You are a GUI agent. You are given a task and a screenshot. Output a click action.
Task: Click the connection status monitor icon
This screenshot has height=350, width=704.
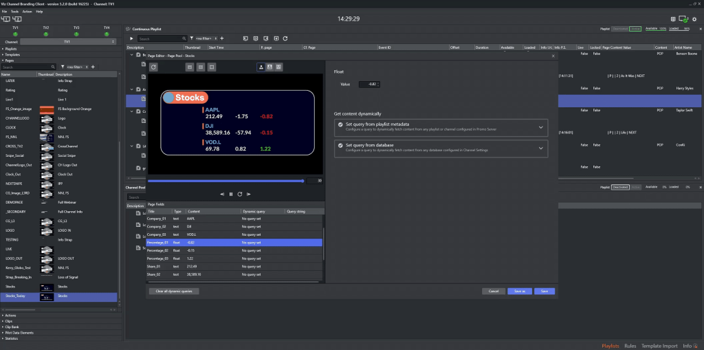click(683, 19)
